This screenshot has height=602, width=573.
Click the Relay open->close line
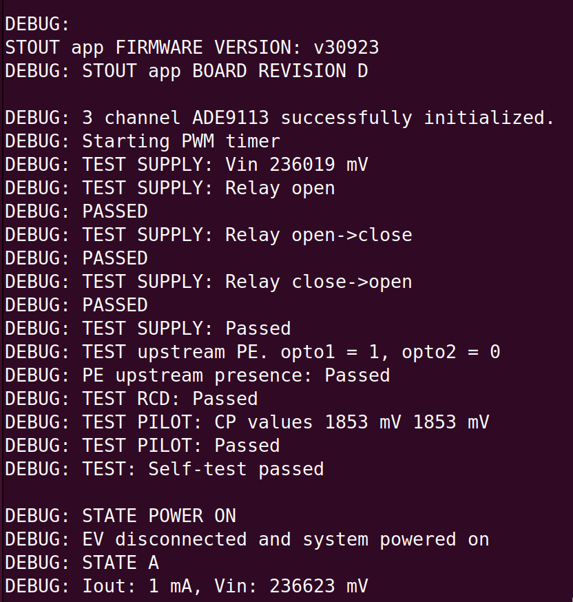point(317,235)
